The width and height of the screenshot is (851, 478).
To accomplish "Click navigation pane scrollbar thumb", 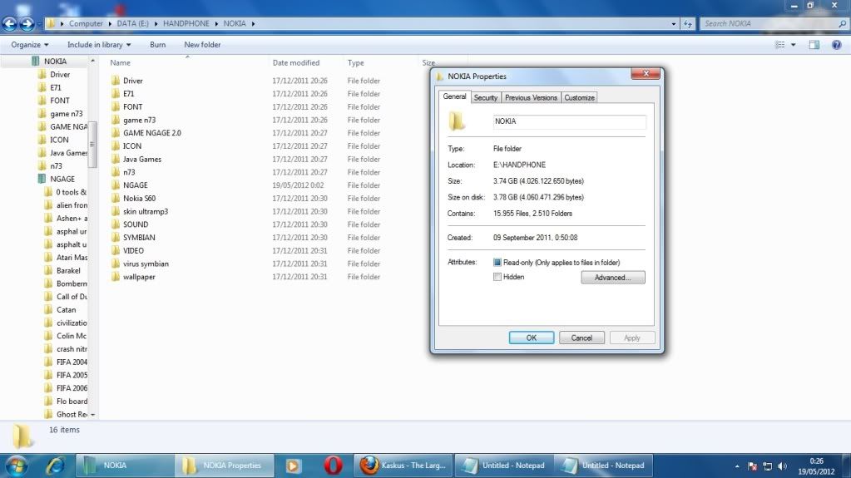I will click(x=92, y=145).
